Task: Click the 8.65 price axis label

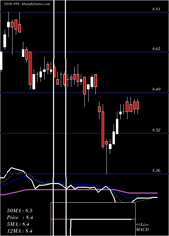Action: tap(156, 49)
